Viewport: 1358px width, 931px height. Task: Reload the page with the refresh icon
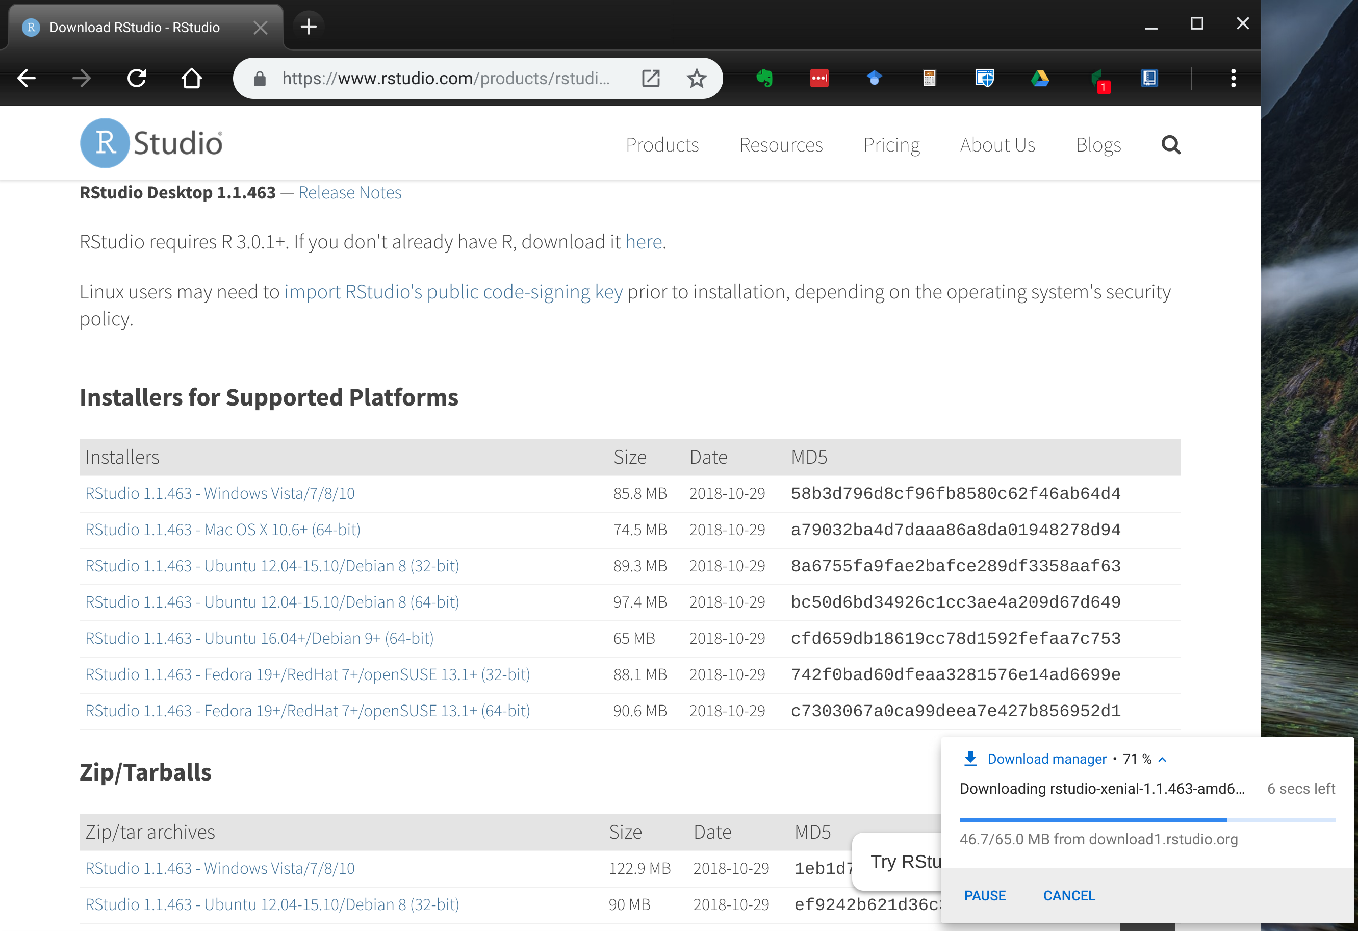(137, 79)
